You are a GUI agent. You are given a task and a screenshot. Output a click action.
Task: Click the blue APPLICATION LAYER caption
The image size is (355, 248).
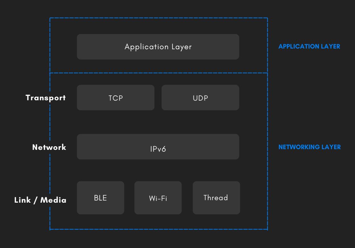[309, 46]
